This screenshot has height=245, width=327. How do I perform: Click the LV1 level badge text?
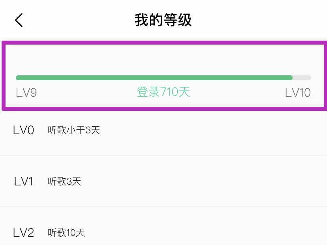[24, 181]
